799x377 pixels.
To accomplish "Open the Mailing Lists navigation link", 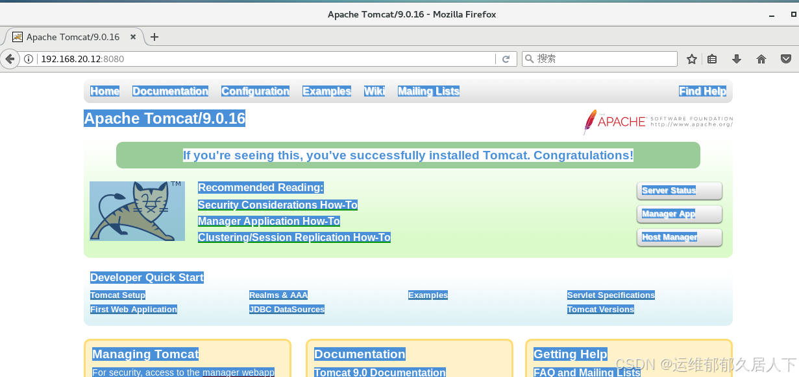I will (428, 91).
